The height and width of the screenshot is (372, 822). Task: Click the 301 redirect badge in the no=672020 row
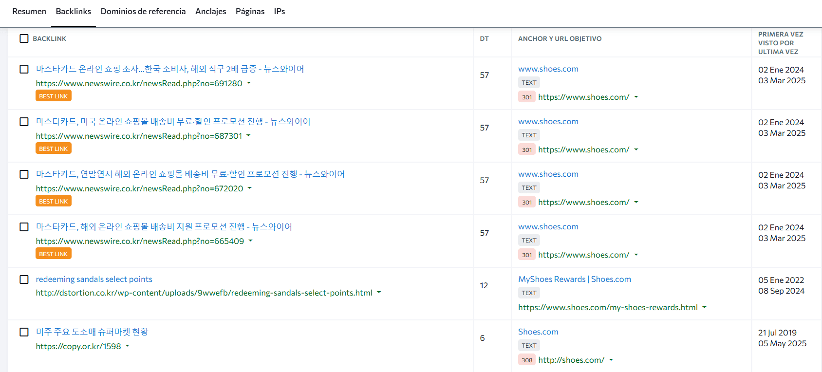tap(527, 203)
